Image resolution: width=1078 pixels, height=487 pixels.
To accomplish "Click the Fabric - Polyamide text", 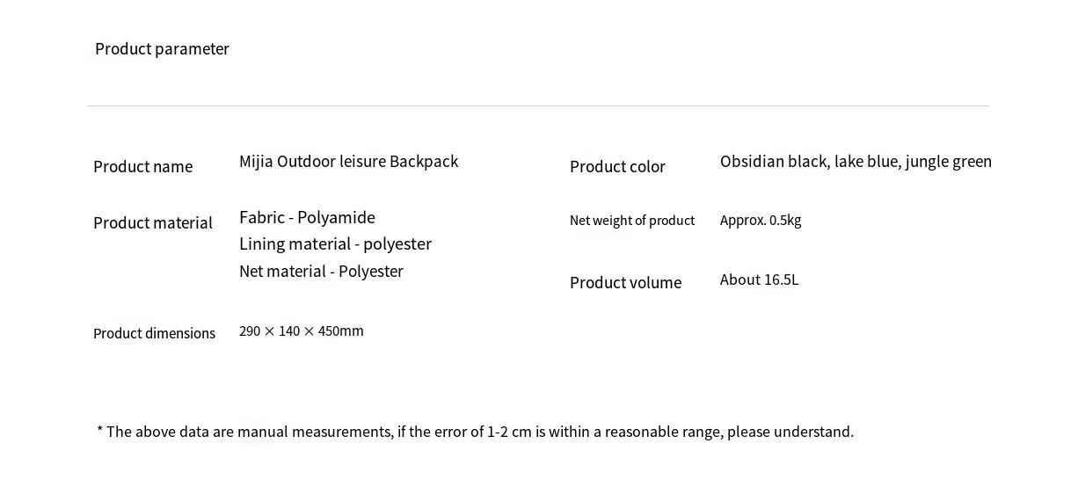I will point(307,218).
